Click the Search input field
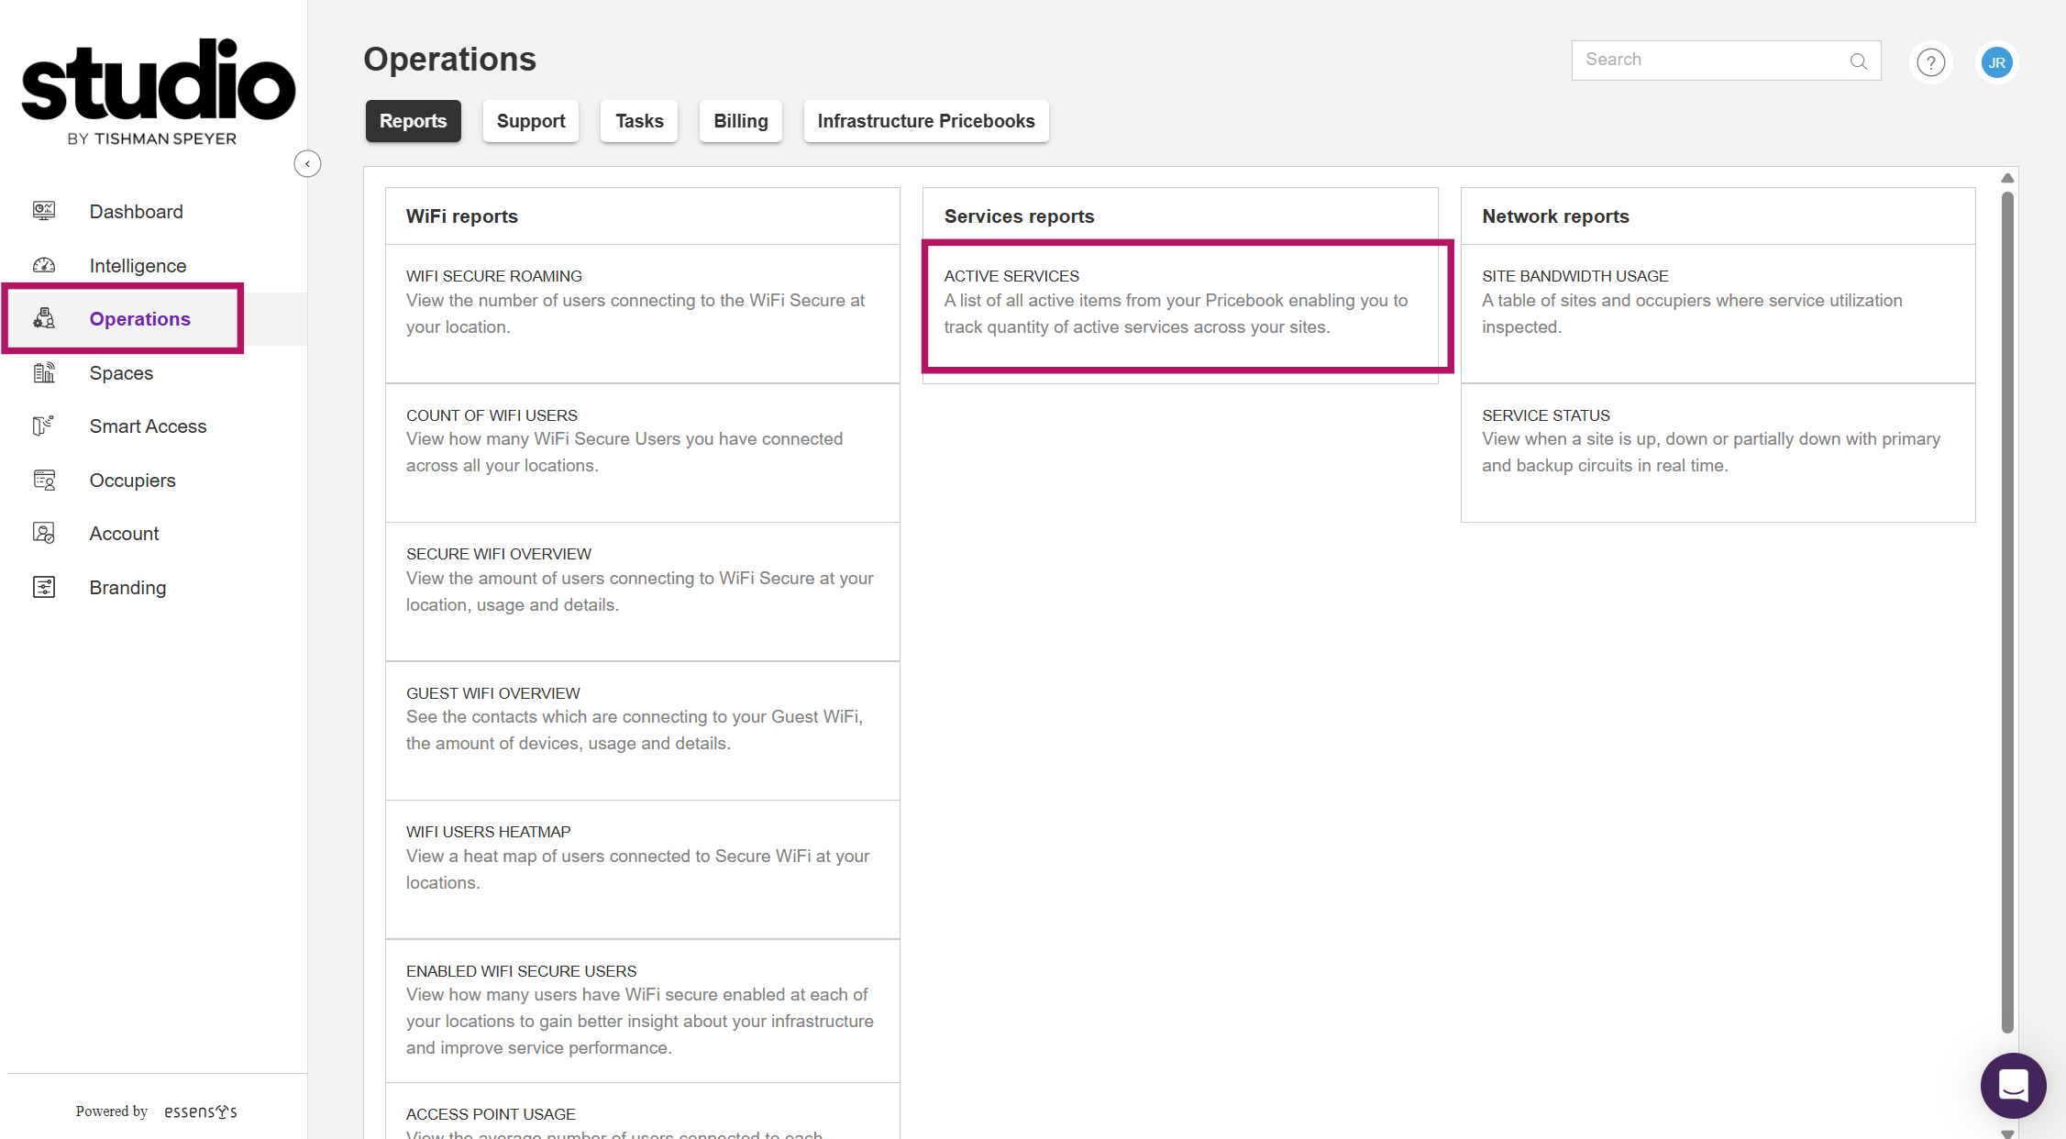 tap(1706, 60)
